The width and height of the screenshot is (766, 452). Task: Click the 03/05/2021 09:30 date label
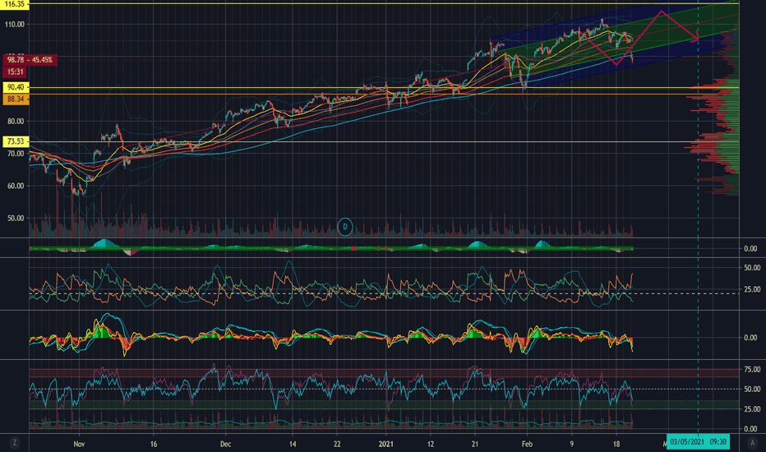698,442
